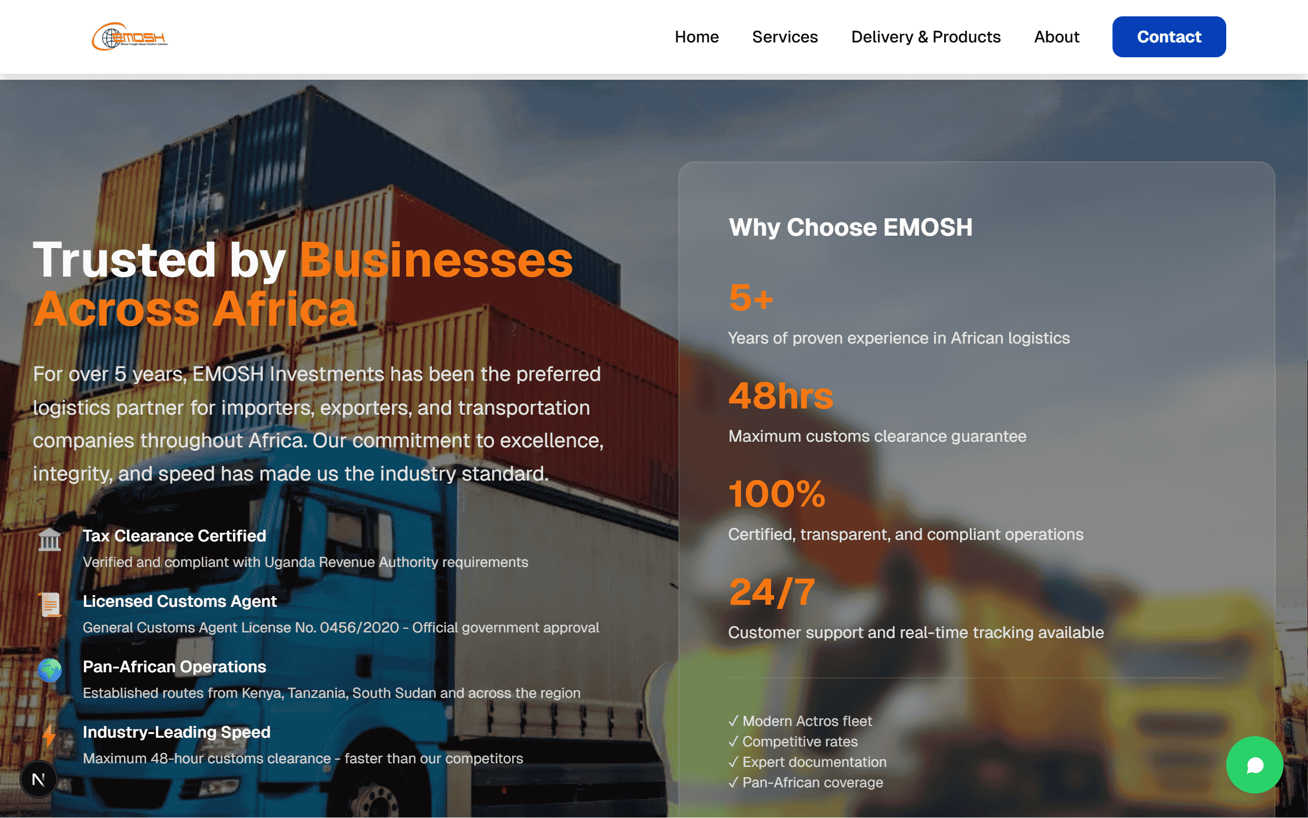Click the '5+' years statistic
Screen dimensions: 1308x818
[751, 298]
